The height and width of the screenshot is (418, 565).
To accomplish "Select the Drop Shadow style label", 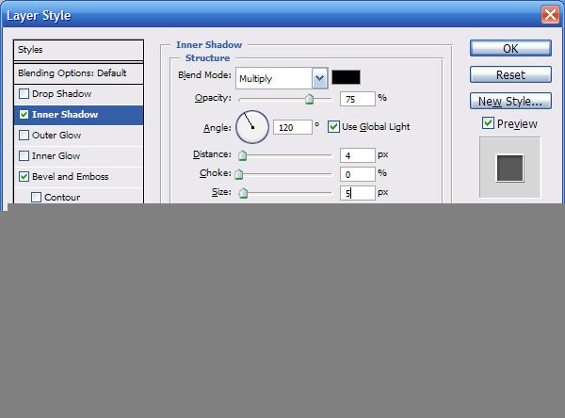I will [x=61, y=94].
